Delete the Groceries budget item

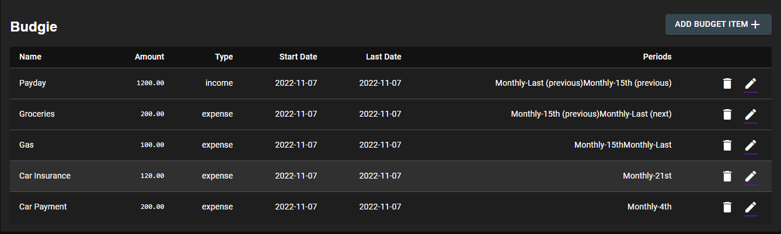point(727,114)
